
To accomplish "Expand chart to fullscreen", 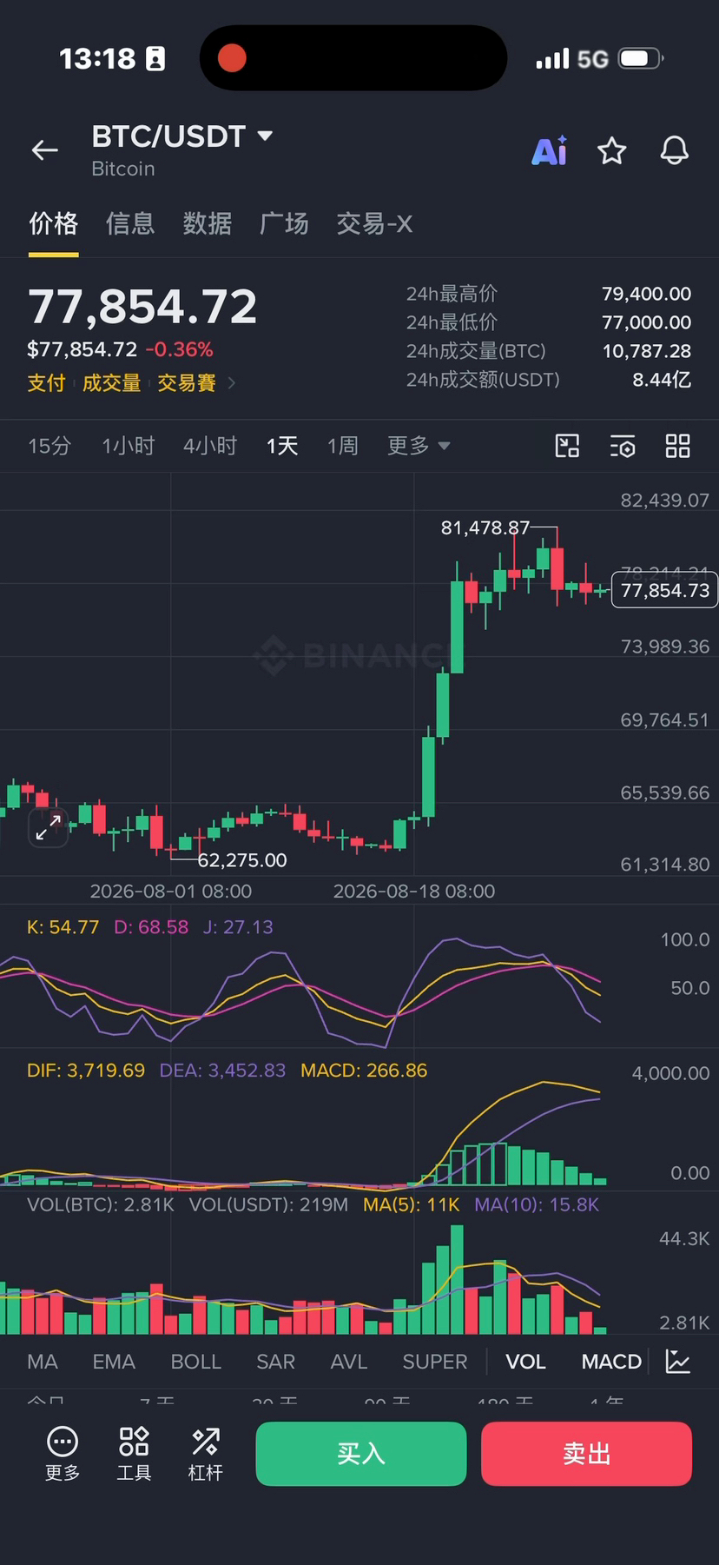I will pyautogui.click(x=48, y=827).
